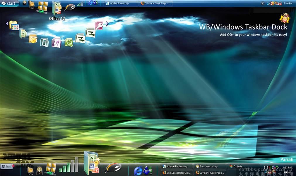Open Publisher document icon in the Office flyout
The image size is (296, 176).
45,43
